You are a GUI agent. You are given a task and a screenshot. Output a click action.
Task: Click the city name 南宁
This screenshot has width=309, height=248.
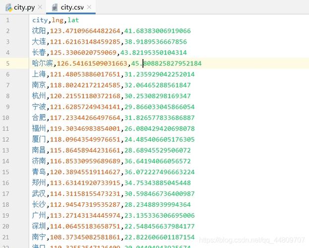pos(39,237)
